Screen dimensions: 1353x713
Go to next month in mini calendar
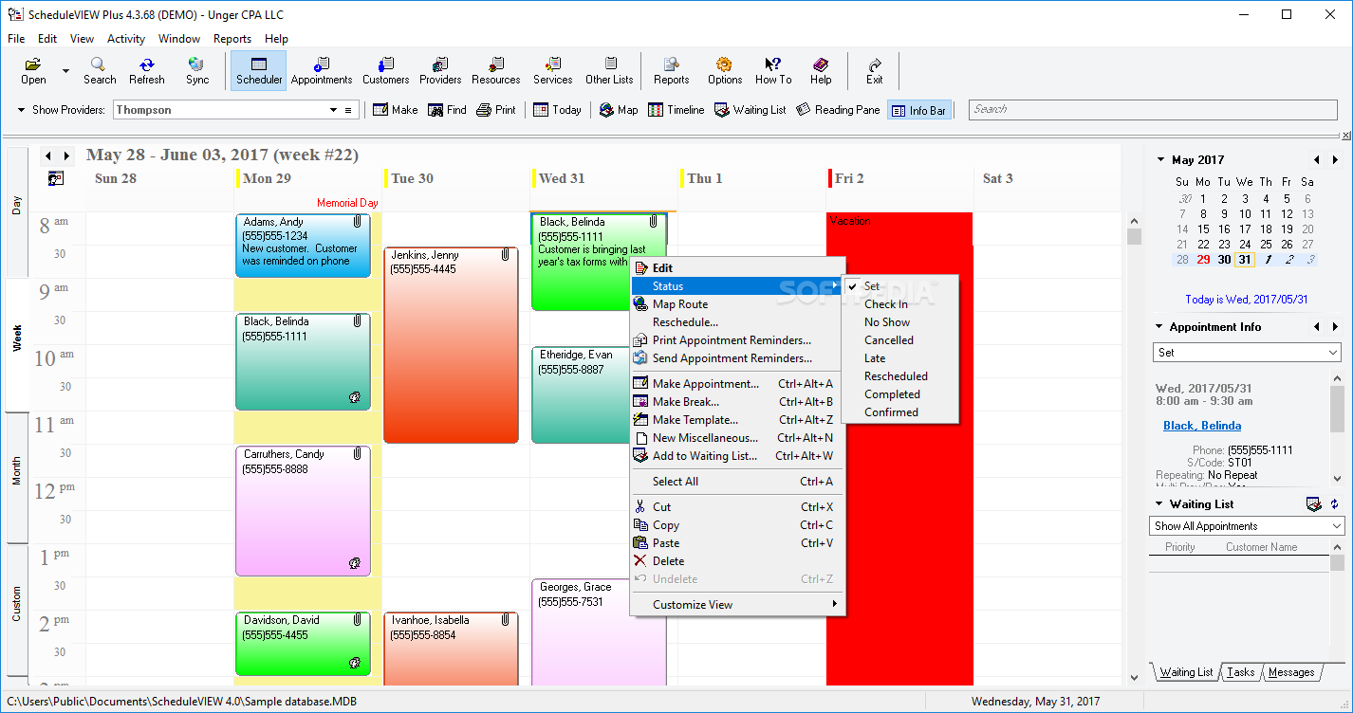(1335, 160)
